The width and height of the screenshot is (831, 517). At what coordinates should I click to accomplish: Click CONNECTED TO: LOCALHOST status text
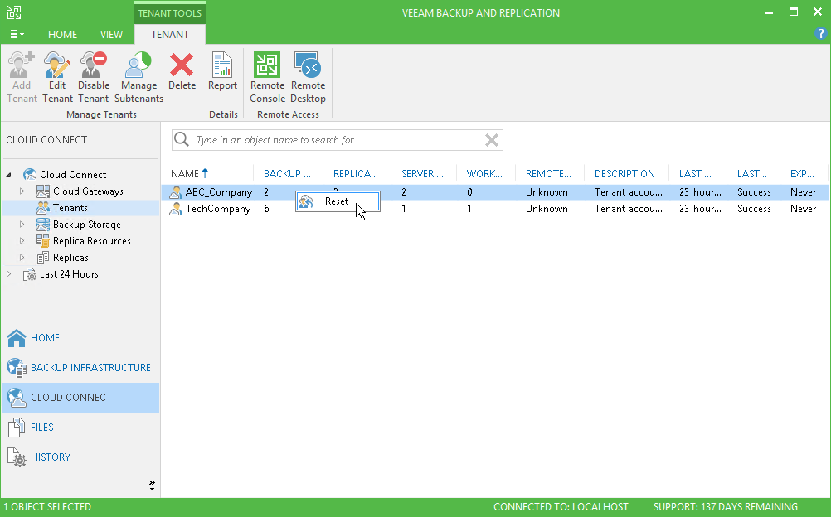561,507
